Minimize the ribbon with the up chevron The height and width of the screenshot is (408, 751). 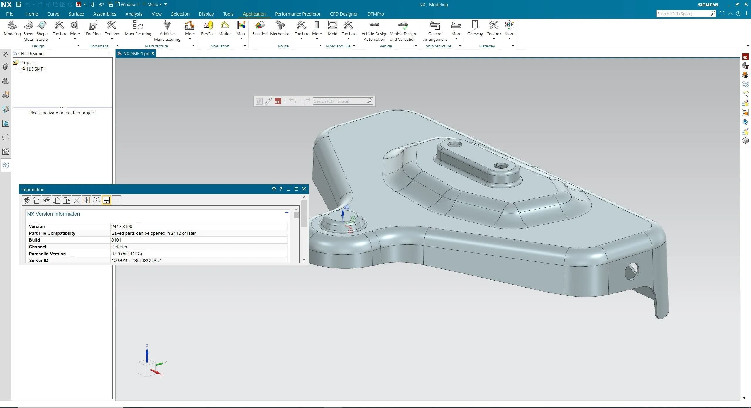pos(730,14)
